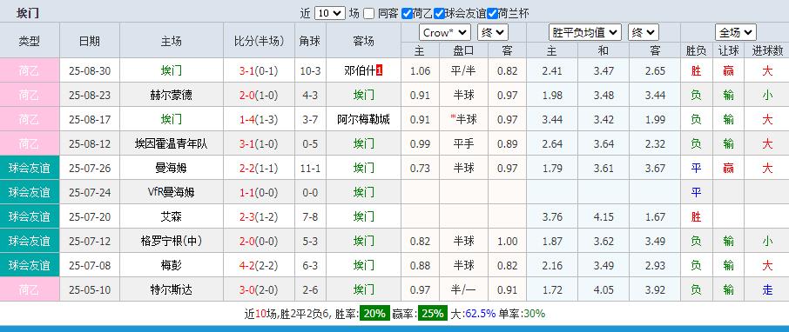Open the 2-0(1-0) score on 25-08-23
The height and width of the screenshot is (332, 789).
tap(259, 95)
